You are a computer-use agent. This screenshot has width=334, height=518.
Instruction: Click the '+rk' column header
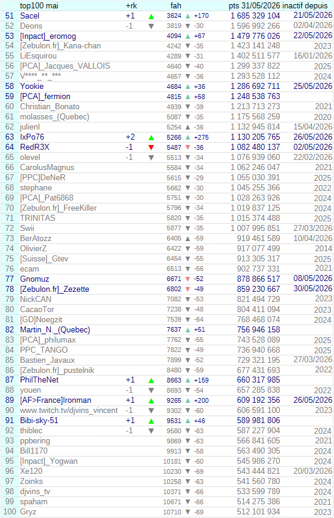click(x=131, y=5)
